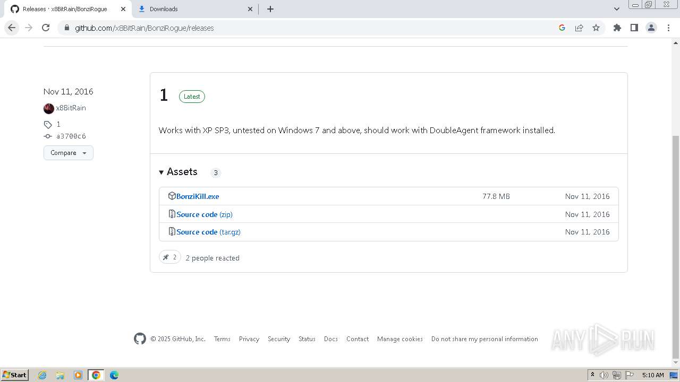Open the Contact footer link
This screenshot has height=382, width=680.
(x=358, y=339)
